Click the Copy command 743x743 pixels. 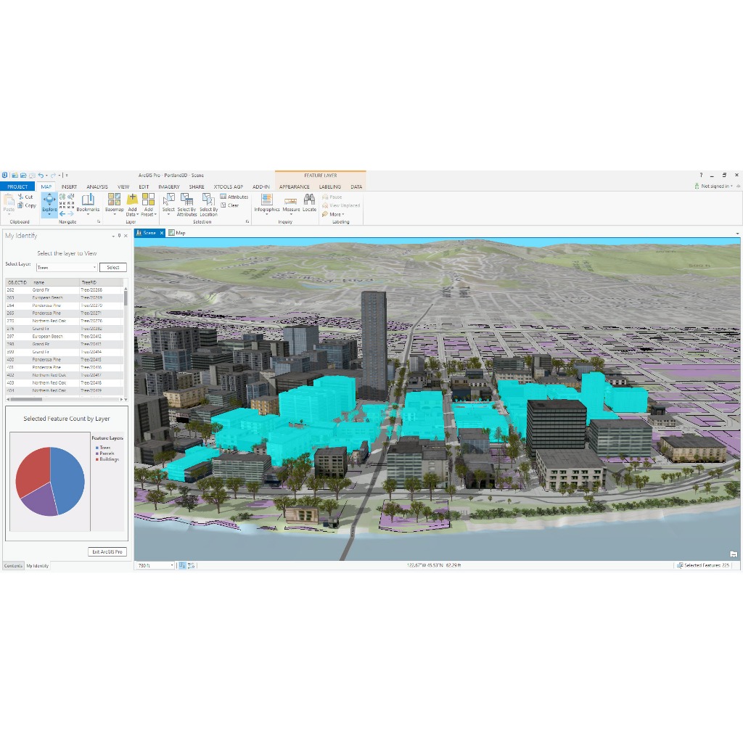pos(27,205)
